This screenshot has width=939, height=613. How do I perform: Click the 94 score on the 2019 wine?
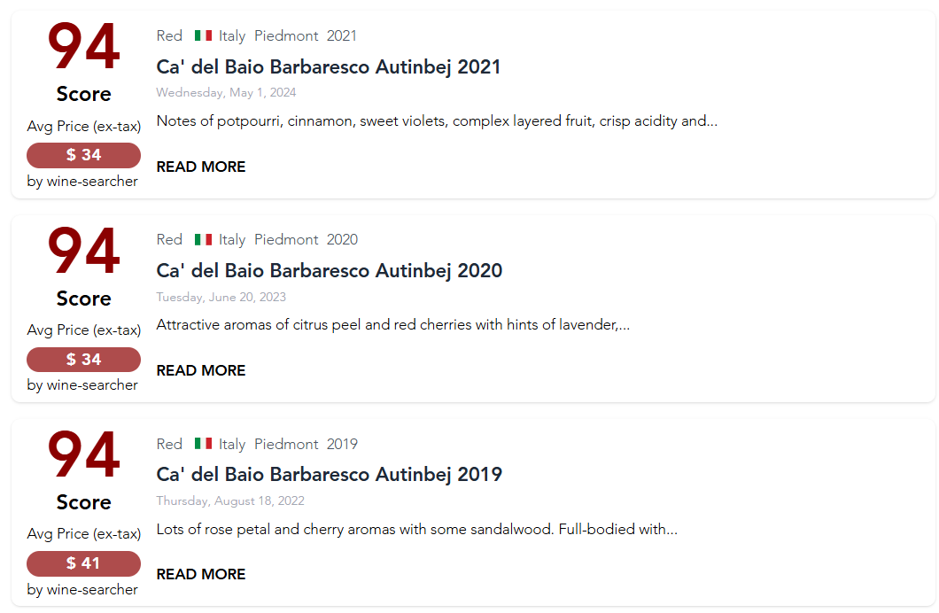[83, 456]
